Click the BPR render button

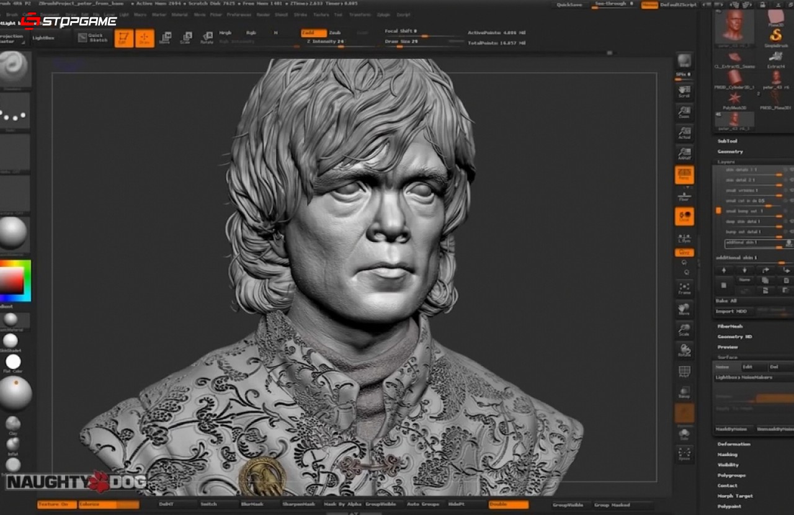(684, 61)
